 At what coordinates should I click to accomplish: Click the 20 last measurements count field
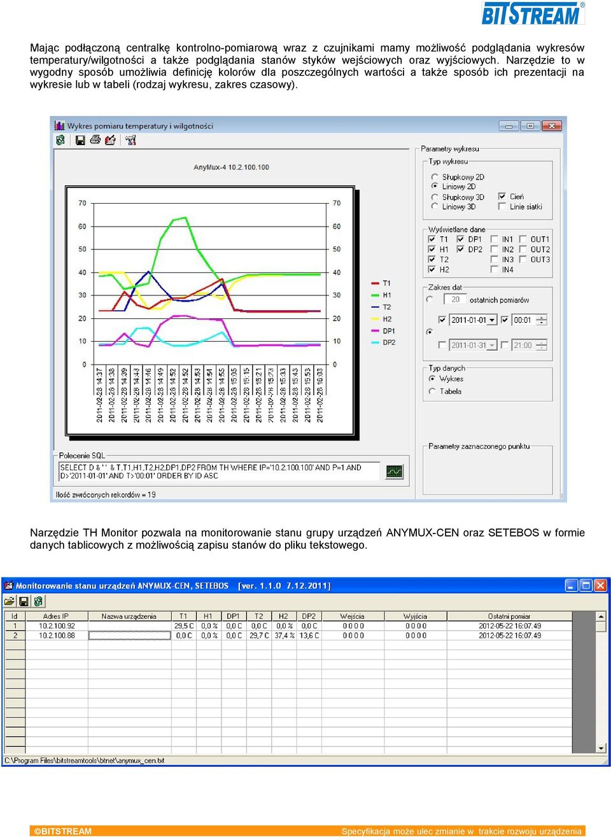click(454, 299)
